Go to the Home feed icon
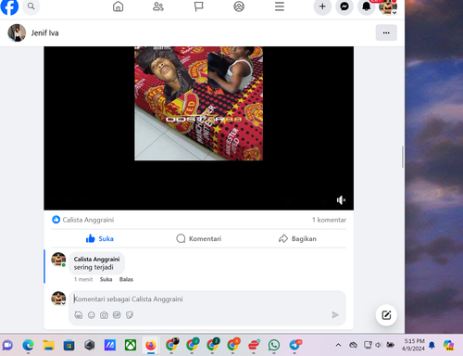 [118, 6]
